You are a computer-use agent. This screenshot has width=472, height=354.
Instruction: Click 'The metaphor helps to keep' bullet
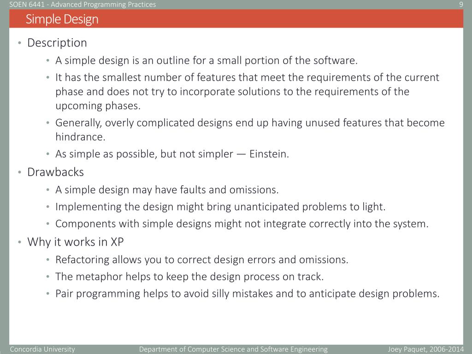[x=189, y=277]
